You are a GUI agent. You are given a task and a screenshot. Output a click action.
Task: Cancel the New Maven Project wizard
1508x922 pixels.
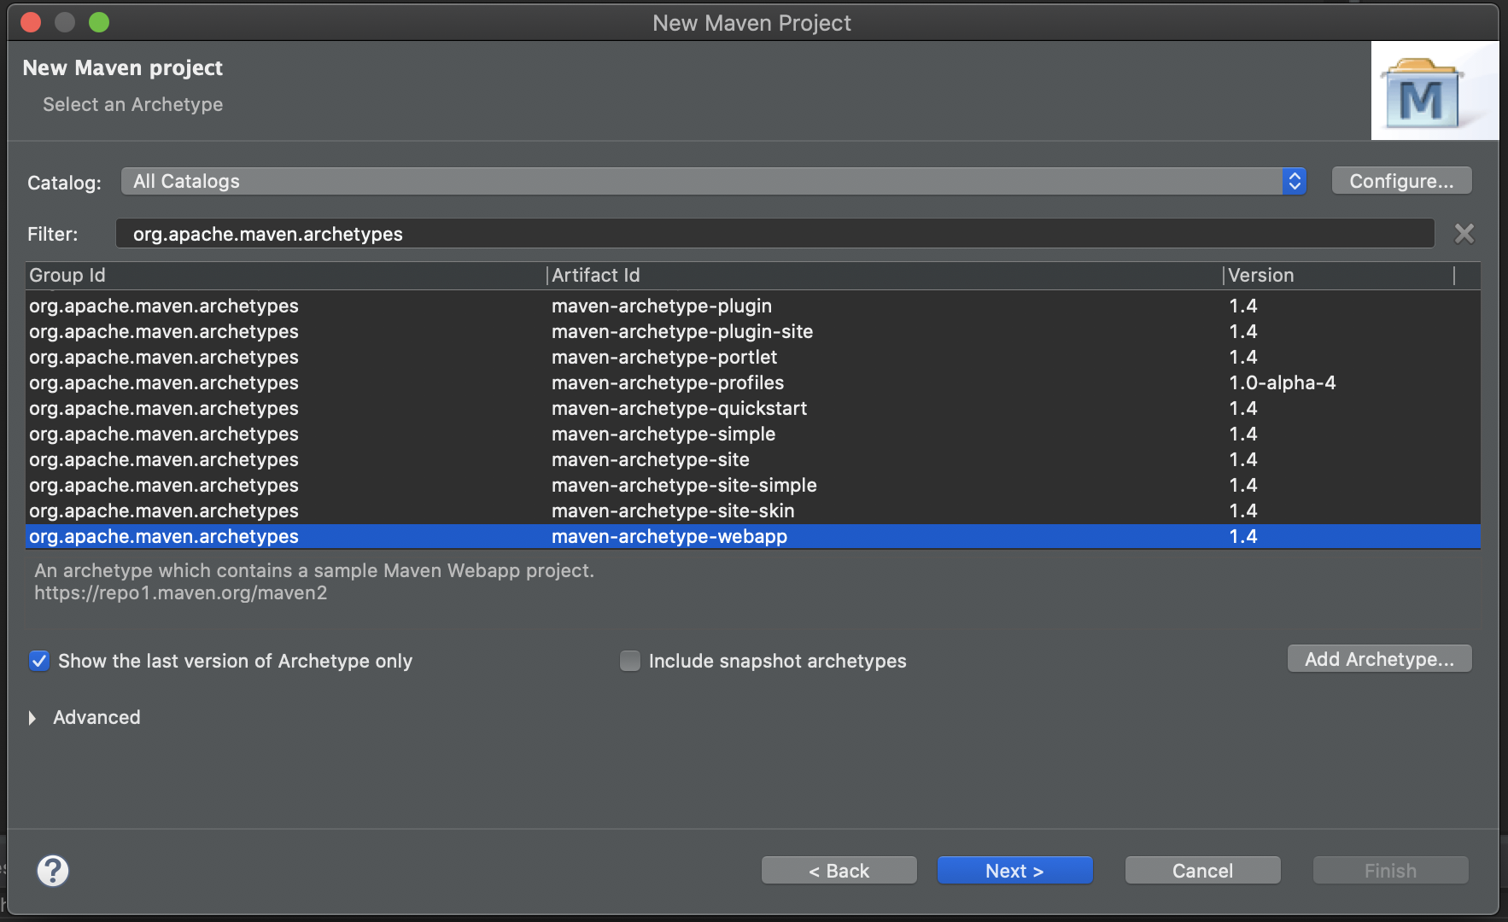tap(1202, 871)
